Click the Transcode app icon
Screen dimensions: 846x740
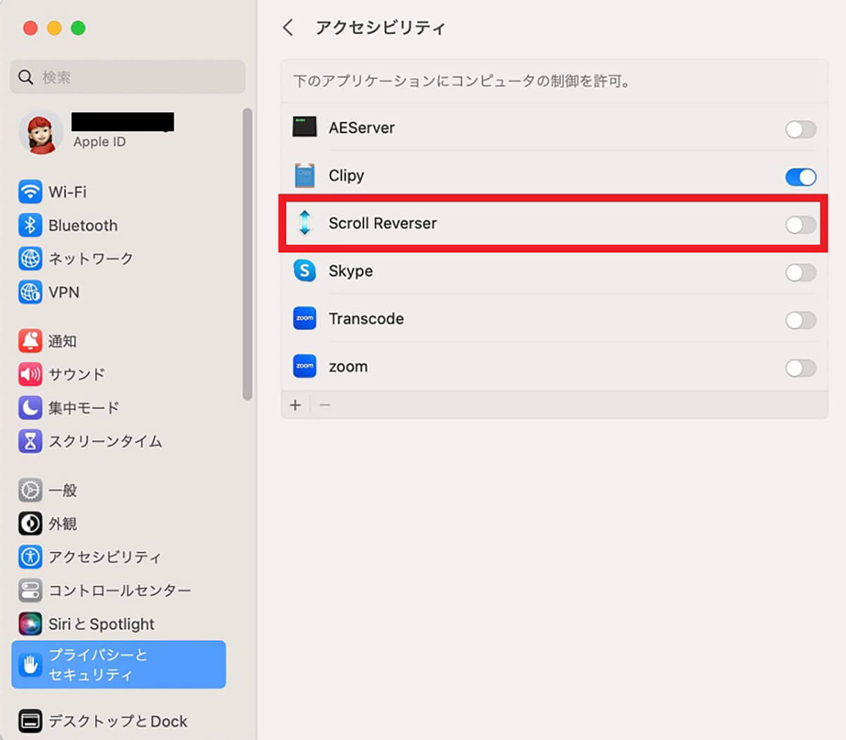[x=305, y=318]
